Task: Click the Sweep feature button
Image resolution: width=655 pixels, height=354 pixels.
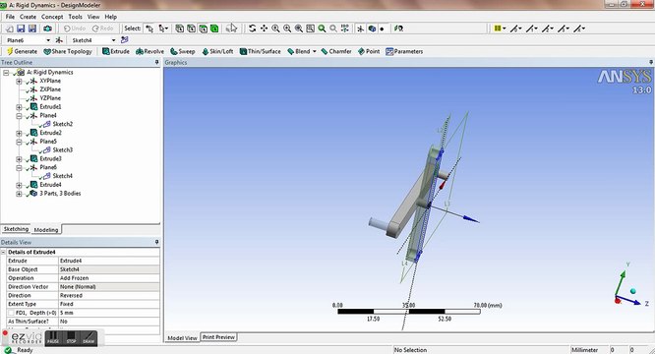Action: pos(183,51)
